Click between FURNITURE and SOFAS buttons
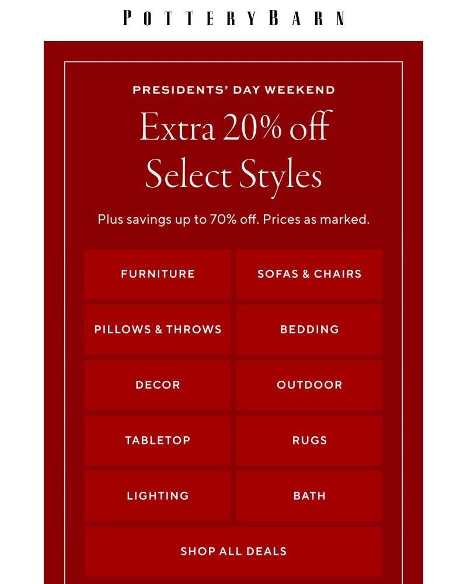This screenshot has height=584, width=467. tap(233, 274)
